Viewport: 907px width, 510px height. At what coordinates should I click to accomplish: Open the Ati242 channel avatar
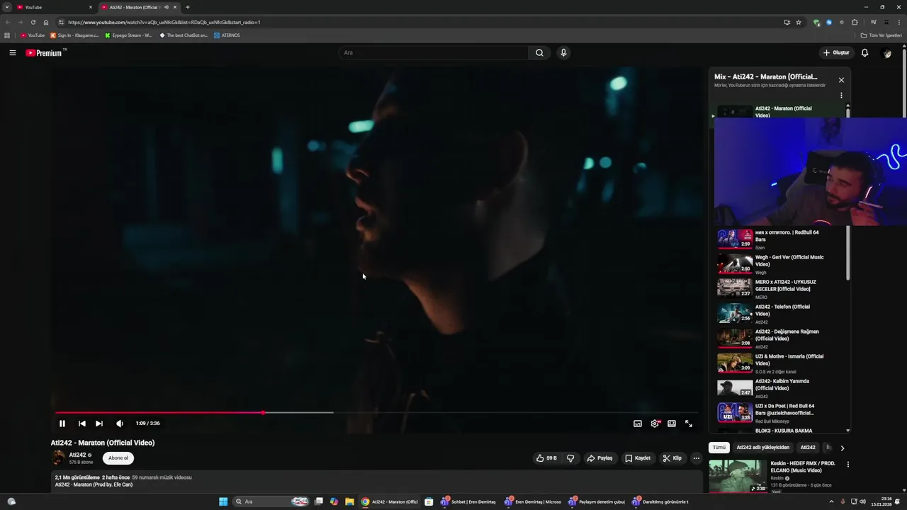[x=58, y=458]
